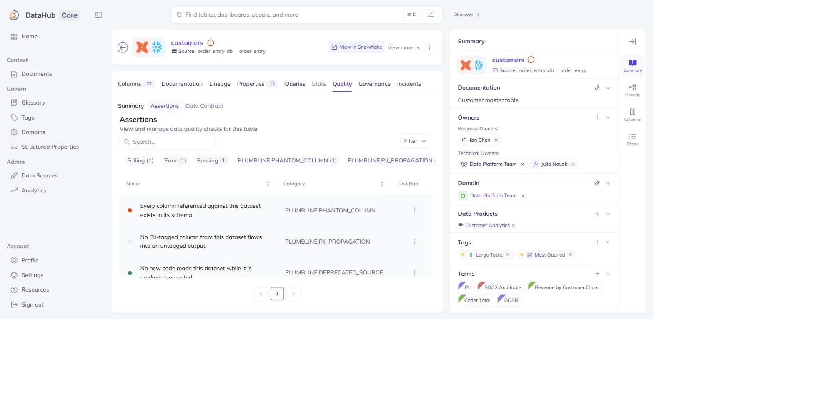Edit the Domain with pencil icon
817x399 pixels.
597,183
